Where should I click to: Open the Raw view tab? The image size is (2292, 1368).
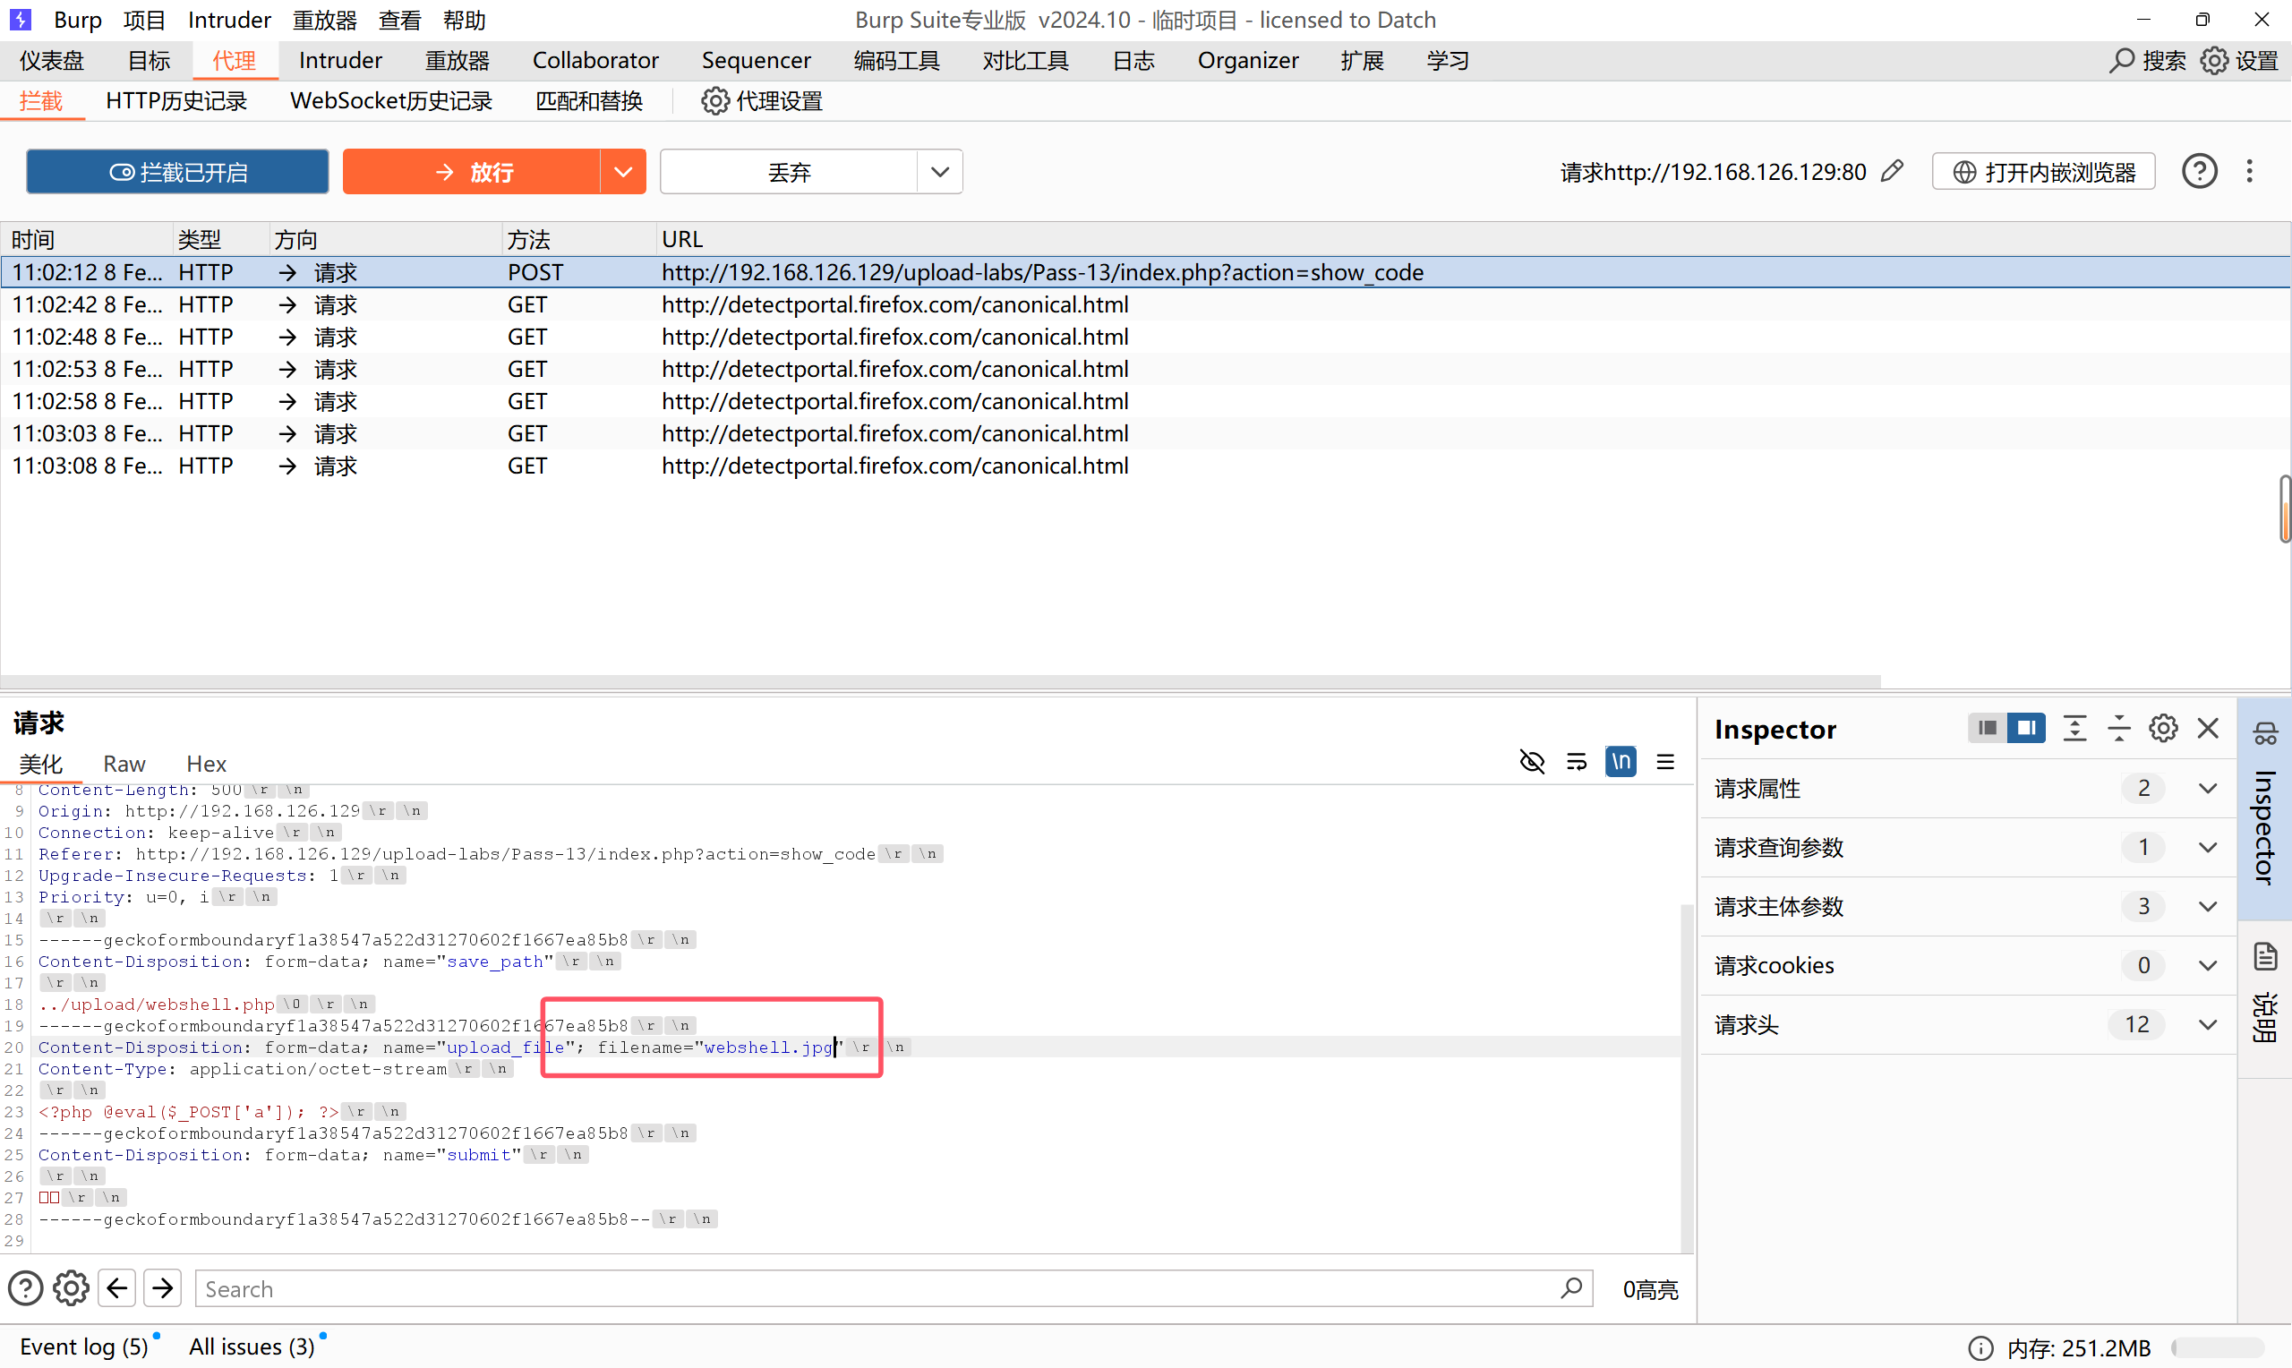coord(124,764)
